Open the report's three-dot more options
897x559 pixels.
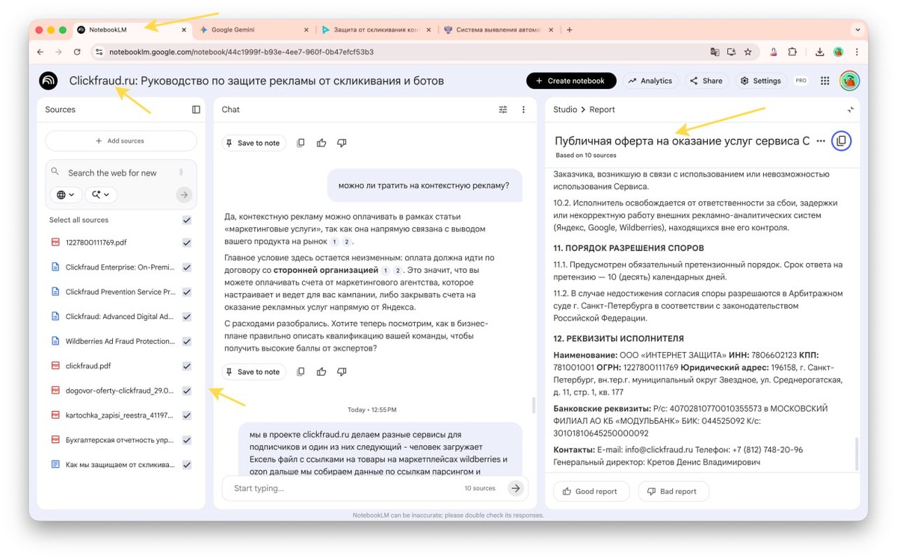coord(821,140)
